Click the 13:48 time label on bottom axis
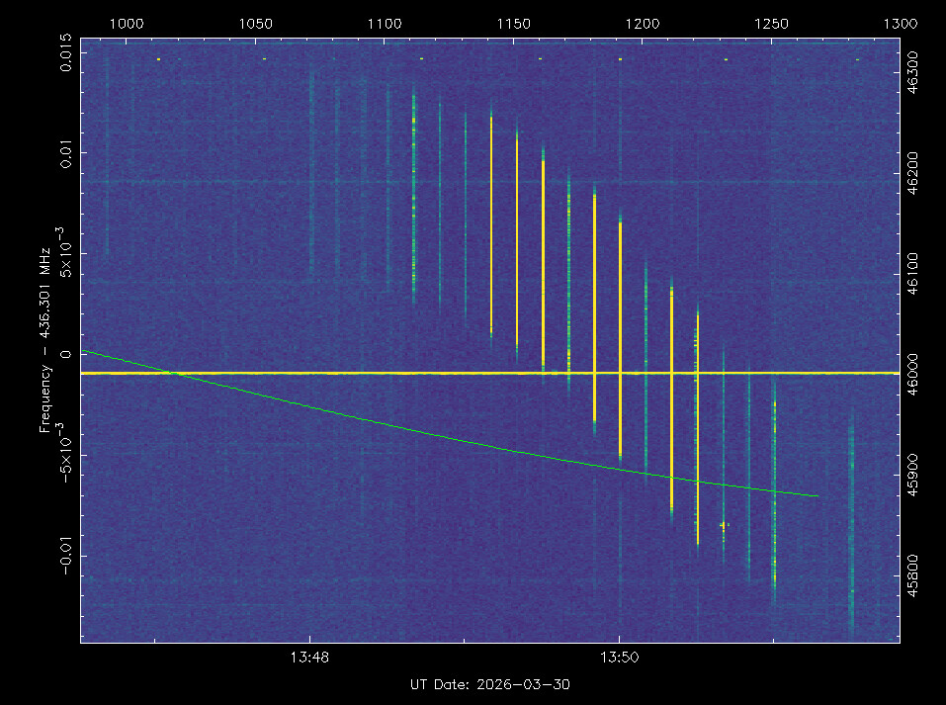The image size is (946, 705). (x=309, y=657)
